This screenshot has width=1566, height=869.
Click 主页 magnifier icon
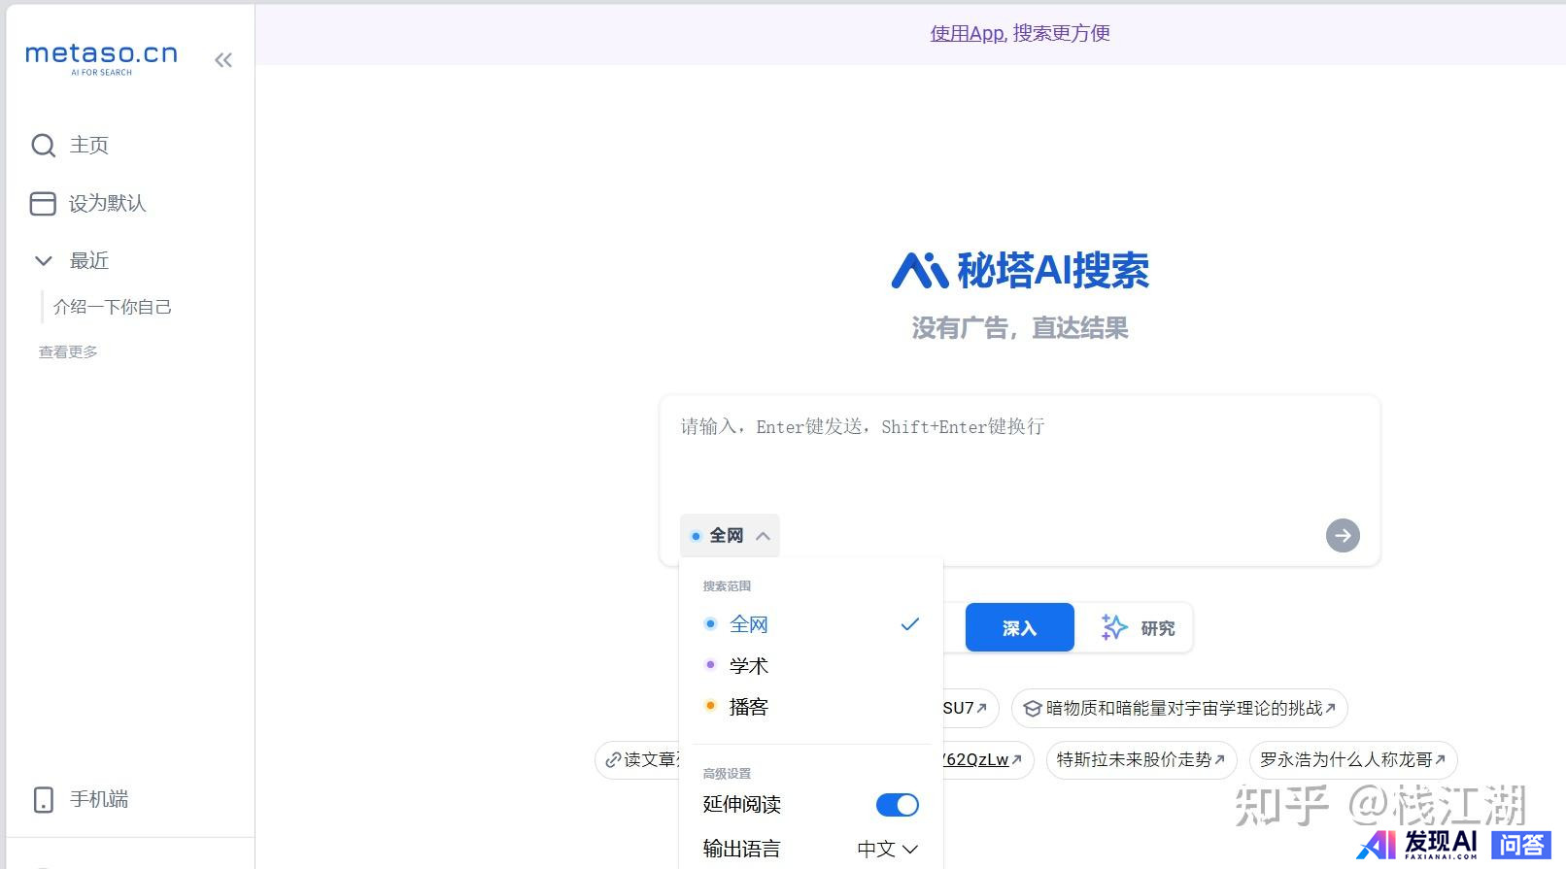point(43,146)
